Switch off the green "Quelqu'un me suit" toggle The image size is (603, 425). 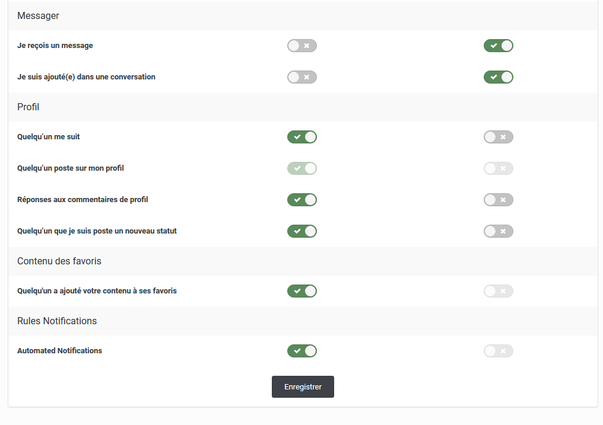point(302,137)
